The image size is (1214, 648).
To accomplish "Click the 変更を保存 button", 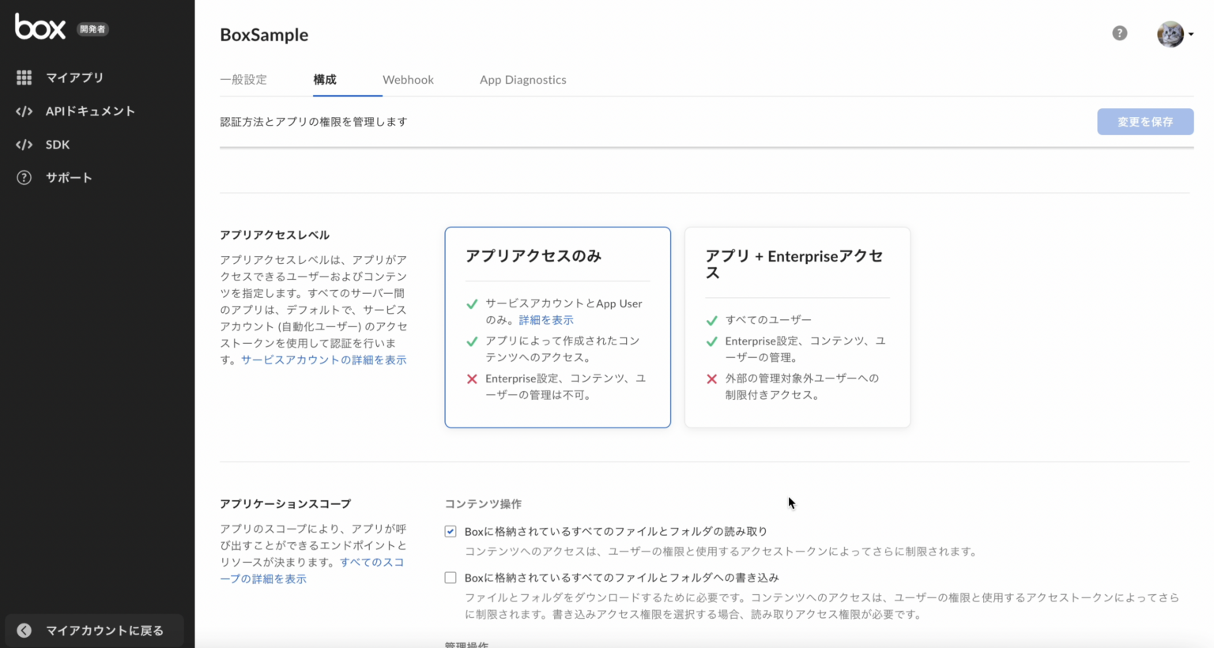I will tap(1145, 121).
